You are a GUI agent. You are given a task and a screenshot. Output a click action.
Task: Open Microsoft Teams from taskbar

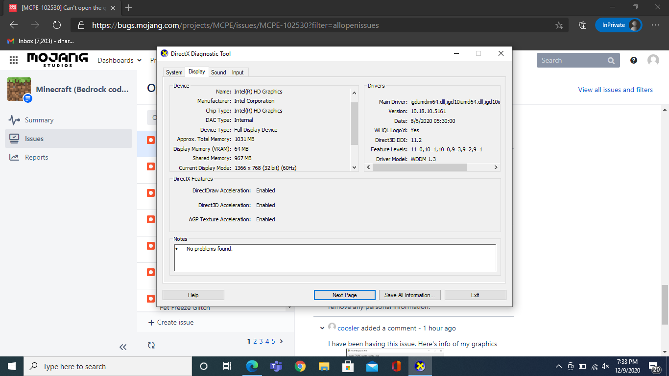tap(276, 366)
